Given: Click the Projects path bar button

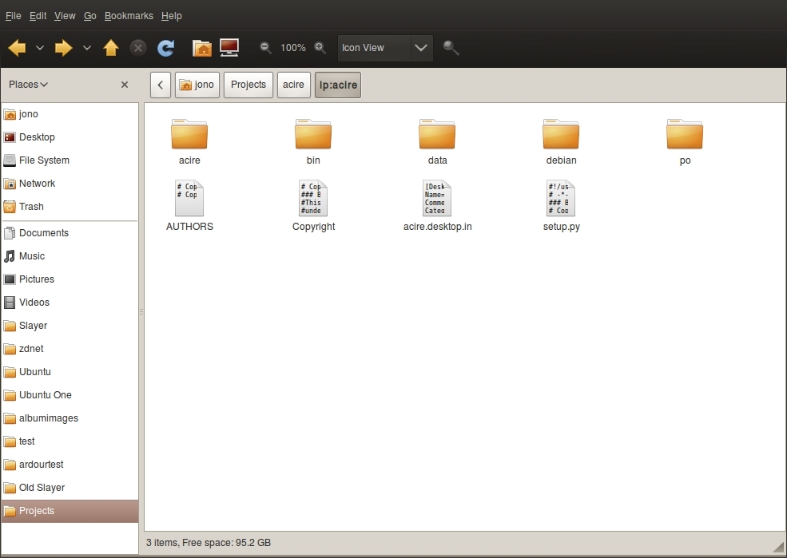Looking at the screenshot, I should tap(248, 85).
